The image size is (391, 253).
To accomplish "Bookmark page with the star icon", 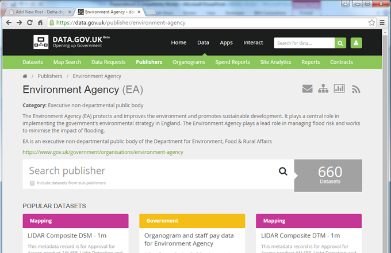I will [372, 22].
